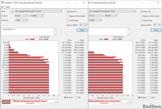Toggle Direct I/O checkbox in left window

coord(68,12)
